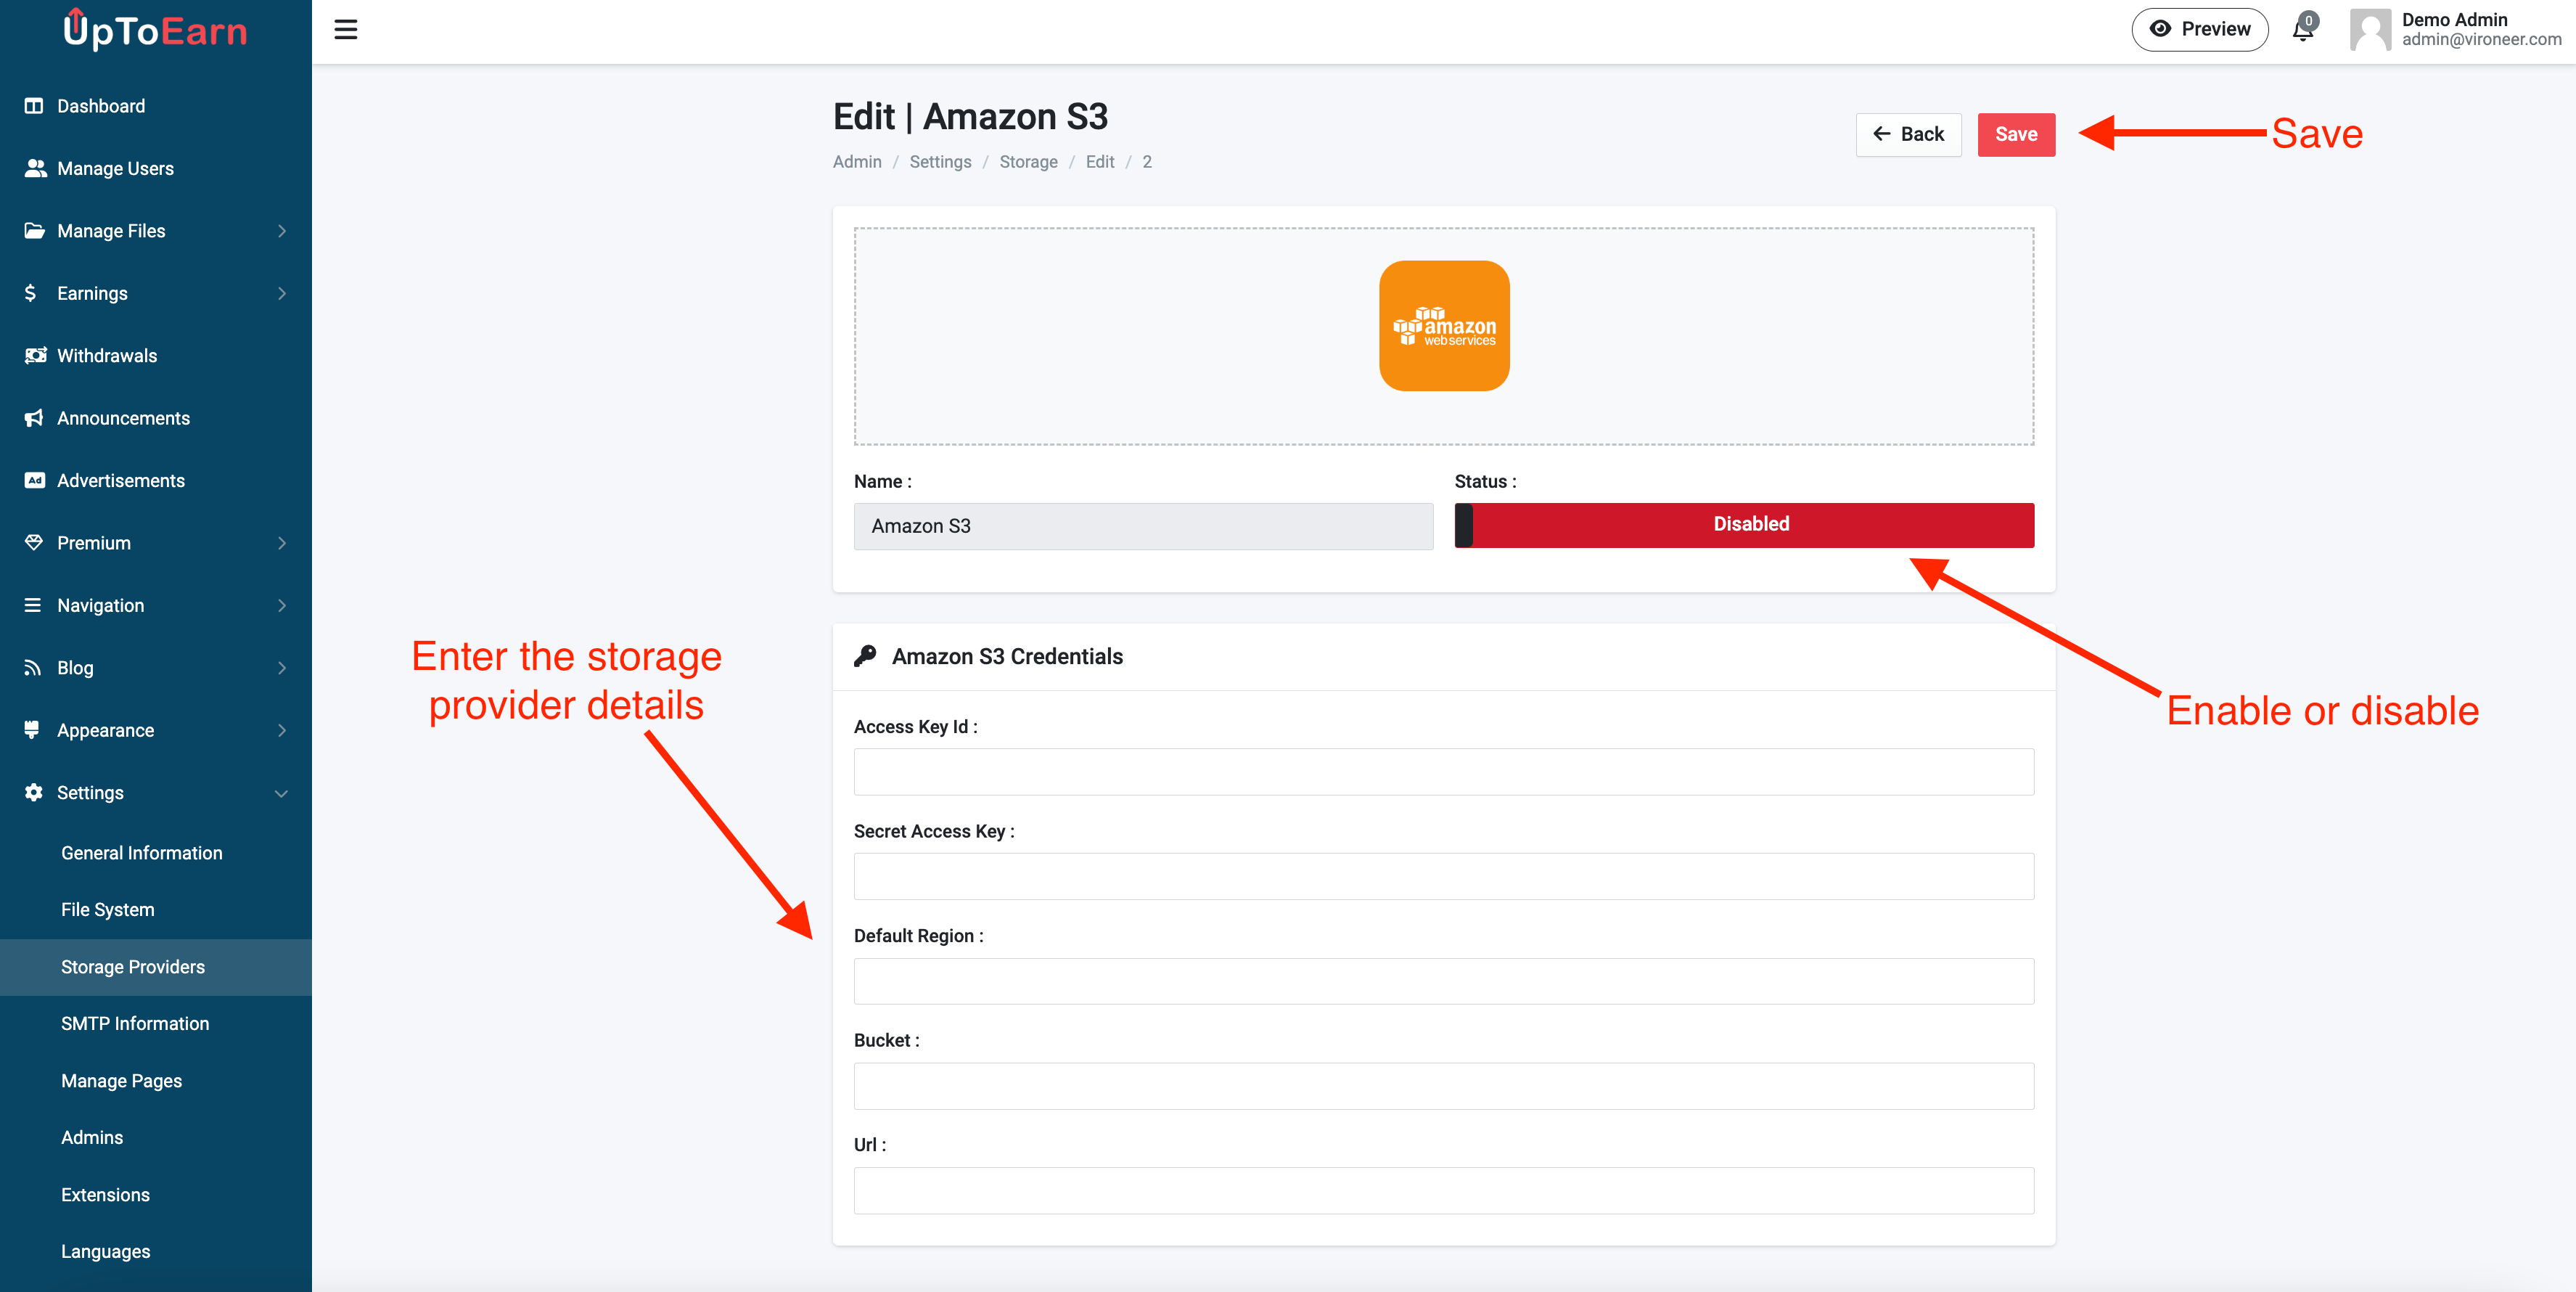The height and width of the screenshot is (1292, 2576).
Task: Click the Access Key Id input field
Action: pyautogui.click(x=1443, y=771)
